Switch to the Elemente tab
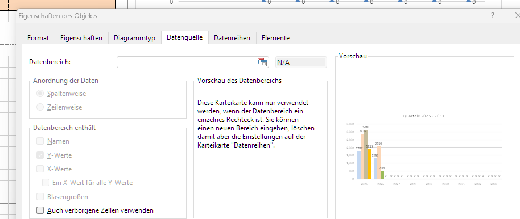The width and height of the screenshot is (520, 219). [x=275, y=38]
